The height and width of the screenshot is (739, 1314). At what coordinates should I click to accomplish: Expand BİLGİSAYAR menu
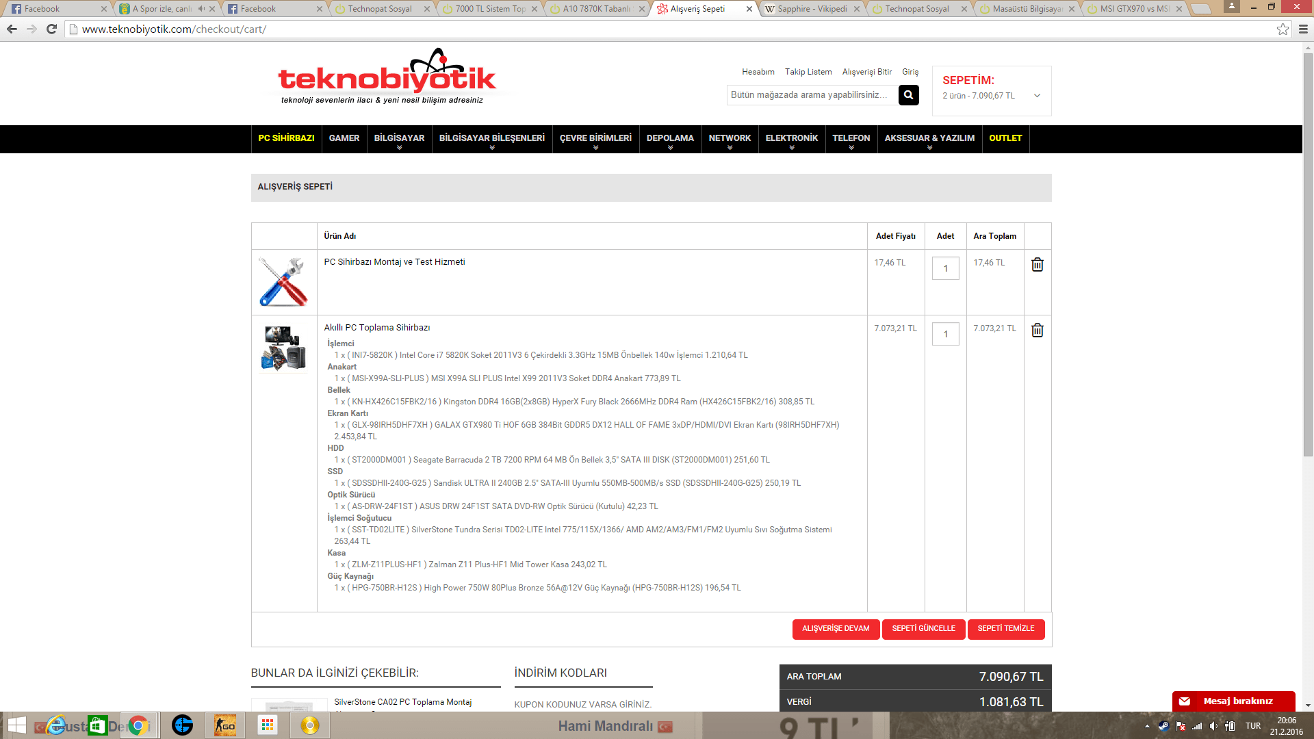pos(399,140)
